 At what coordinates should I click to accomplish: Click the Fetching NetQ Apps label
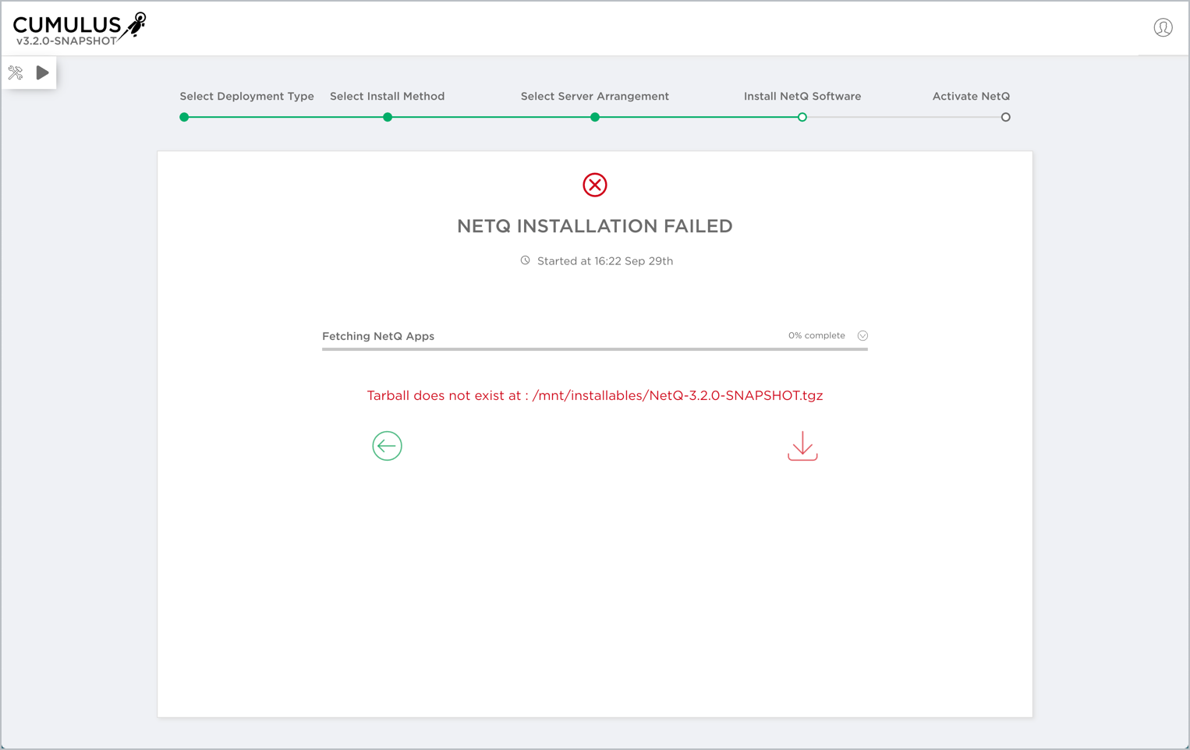tap(378, 336)
